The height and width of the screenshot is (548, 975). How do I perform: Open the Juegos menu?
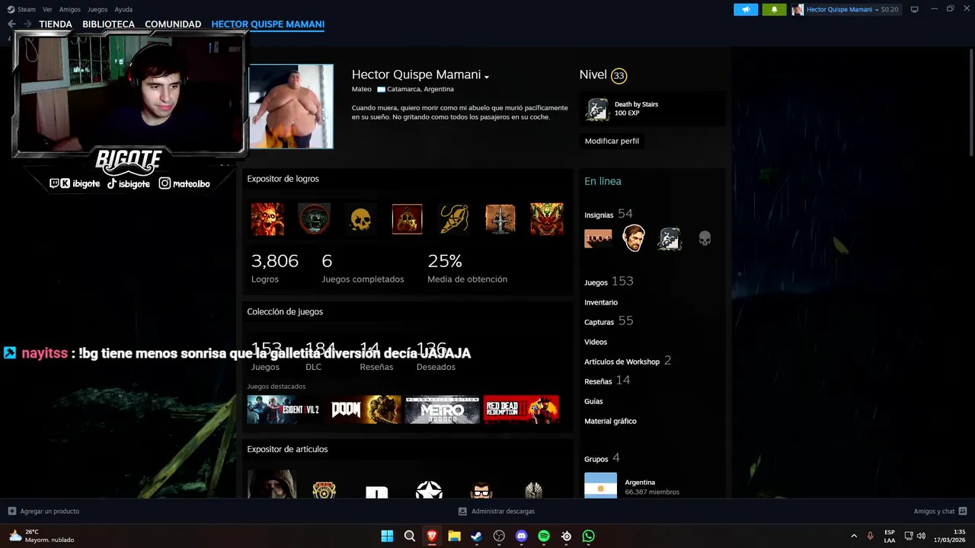point(97,9)
